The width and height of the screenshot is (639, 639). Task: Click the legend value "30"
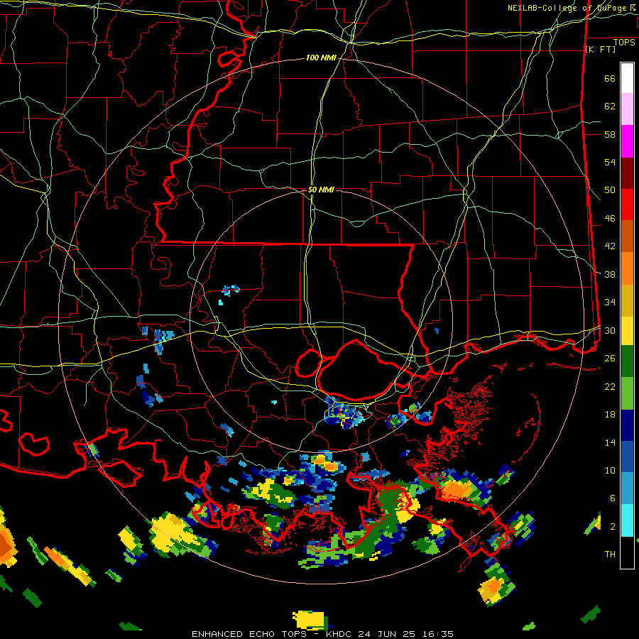pyautogui.click(x=610, y=330)
